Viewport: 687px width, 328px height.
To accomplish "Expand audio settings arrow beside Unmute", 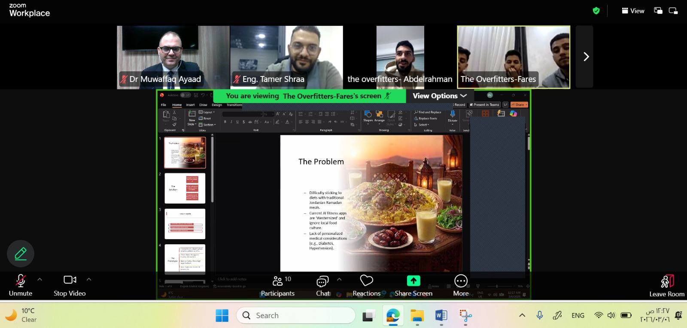I will tap(40, 279).
